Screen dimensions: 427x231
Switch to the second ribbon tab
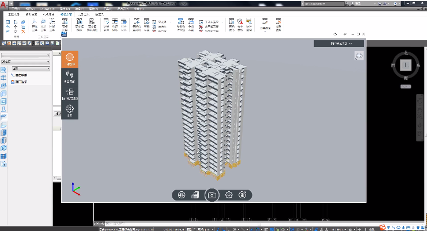tap(31, 14)
